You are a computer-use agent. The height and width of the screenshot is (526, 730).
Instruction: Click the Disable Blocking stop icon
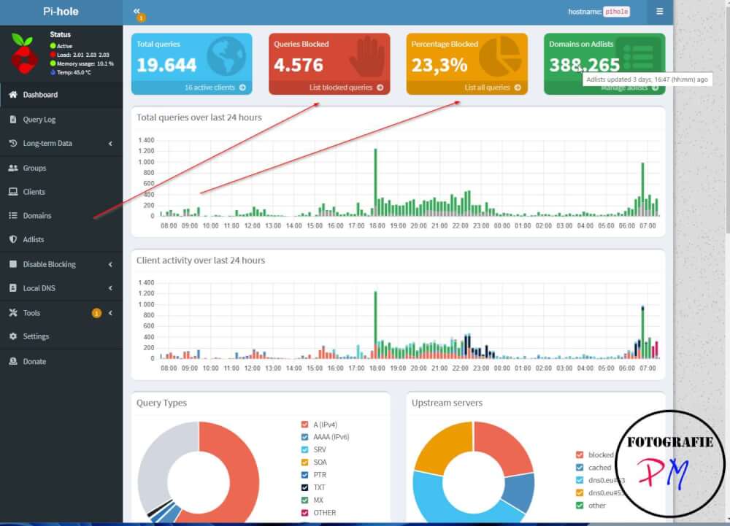point(13,263)
